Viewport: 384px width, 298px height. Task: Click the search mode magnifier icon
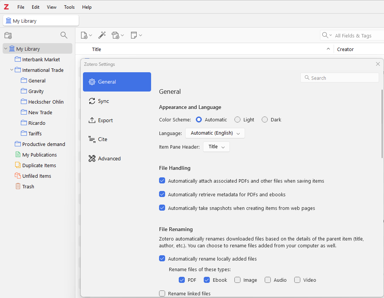click(325, 35)
